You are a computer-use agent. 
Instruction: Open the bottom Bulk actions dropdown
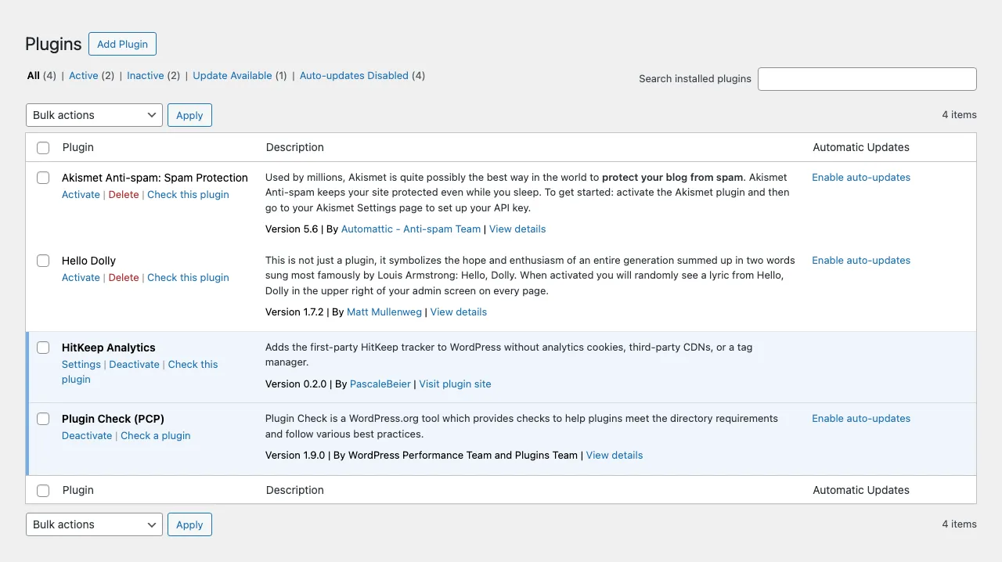[94, 524]
